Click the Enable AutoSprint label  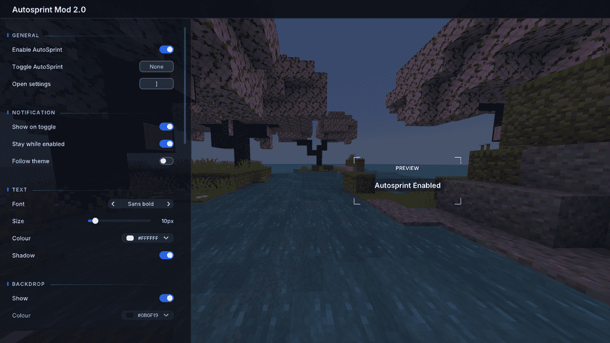tap(37, 49)
